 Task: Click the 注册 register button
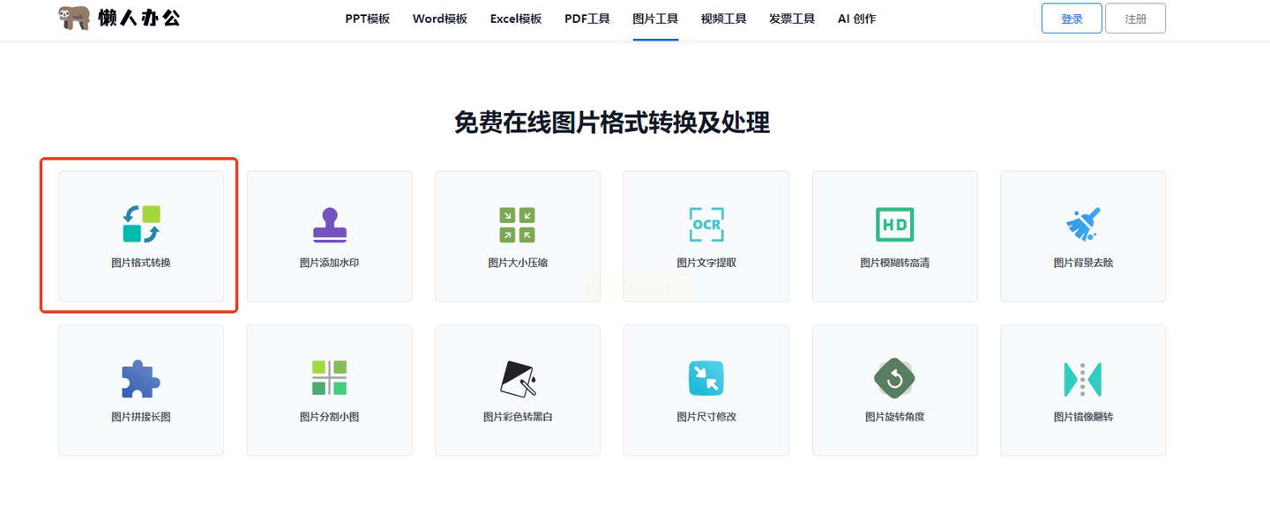pos(1135,18)
